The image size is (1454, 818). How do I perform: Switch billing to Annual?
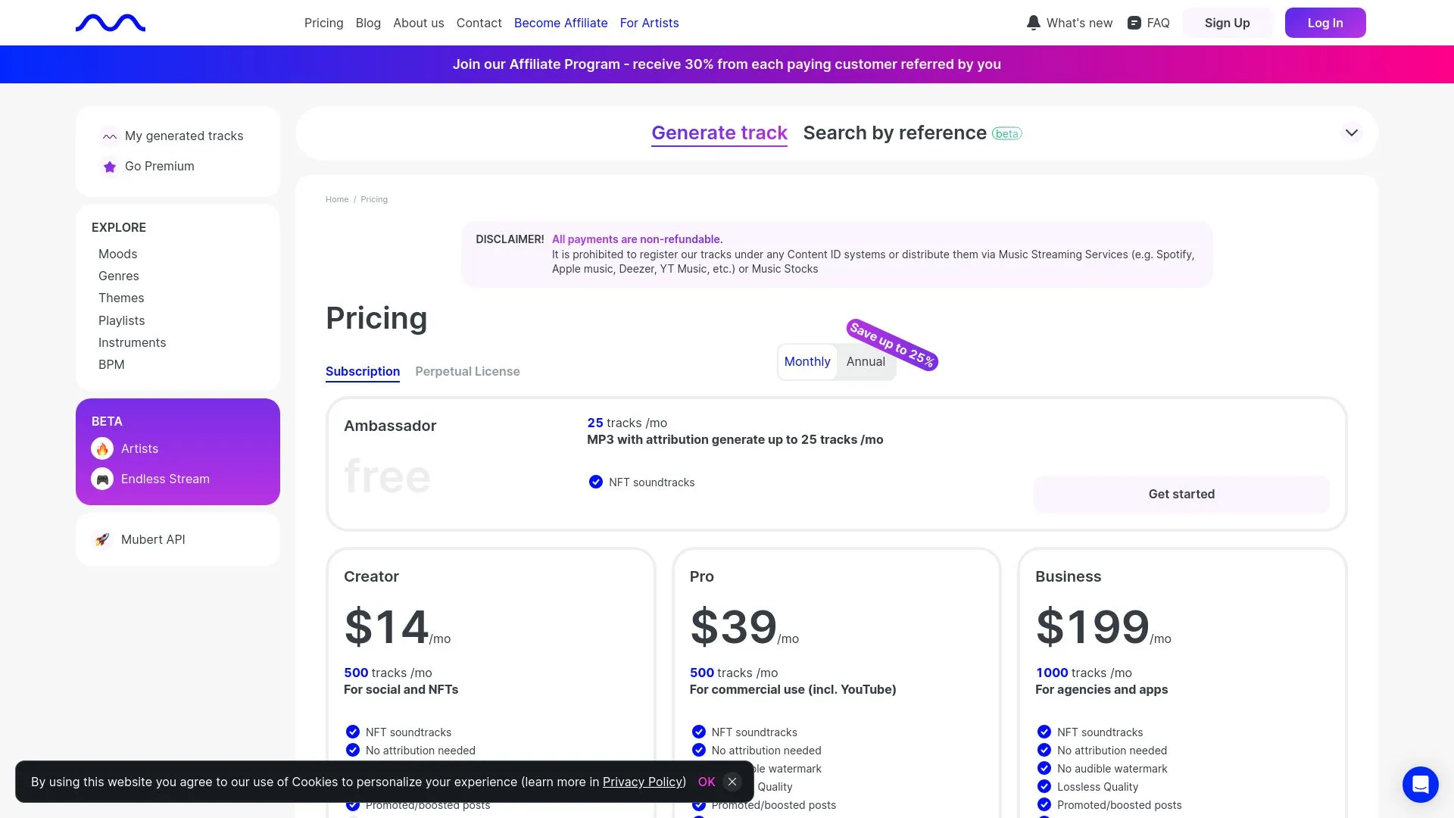(865, 361)
